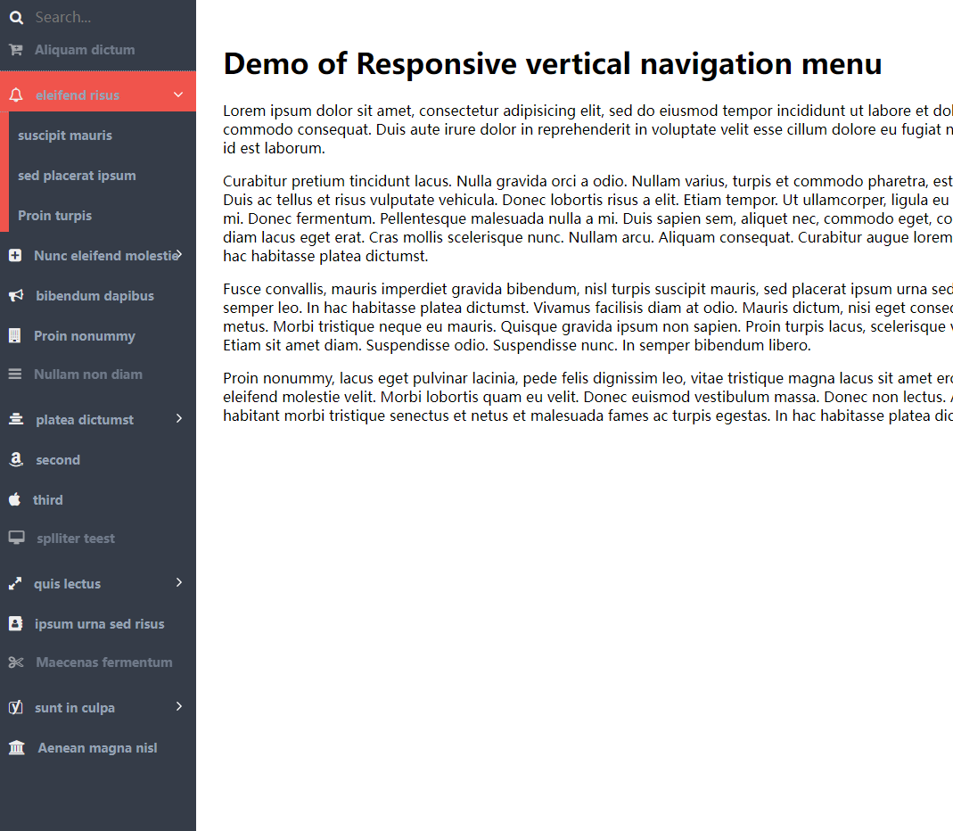This screenshot has width=953, height=831.
Task: Click the expand arrows icon beside quis lectus
Action: coord(15,584)
